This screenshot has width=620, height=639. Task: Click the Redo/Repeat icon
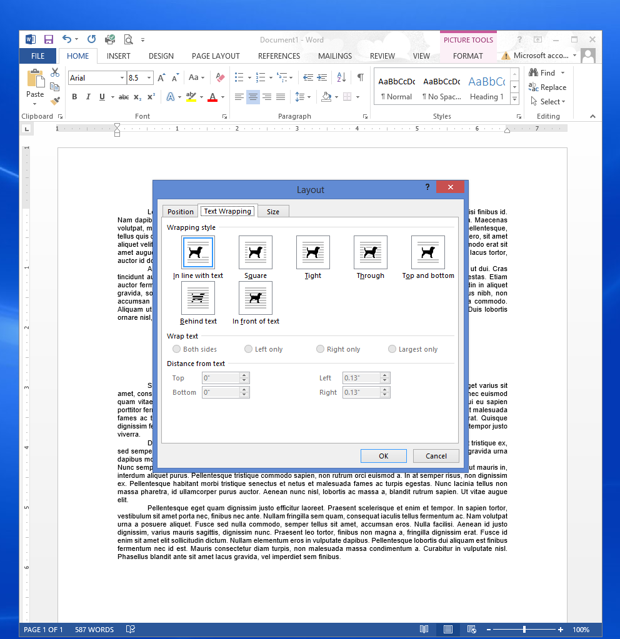(91, 39)
